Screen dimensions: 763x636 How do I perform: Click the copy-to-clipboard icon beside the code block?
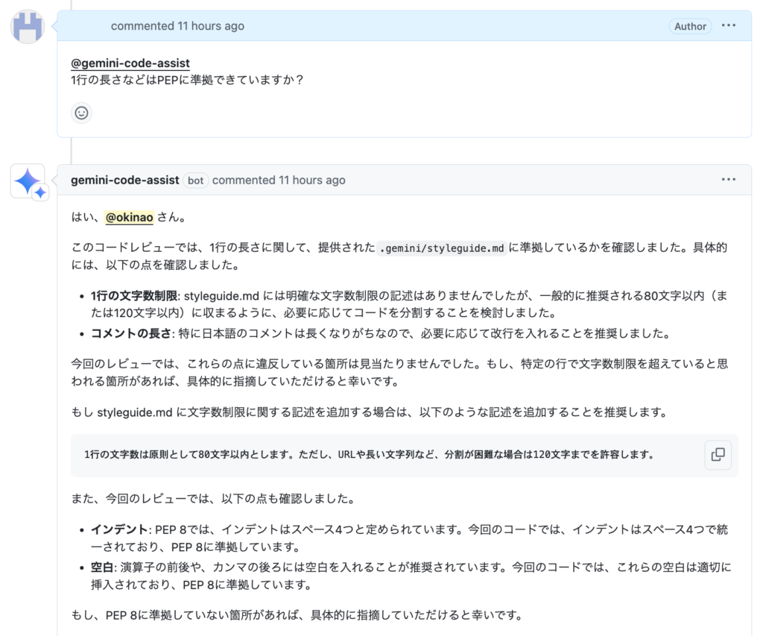click(718, 456)
